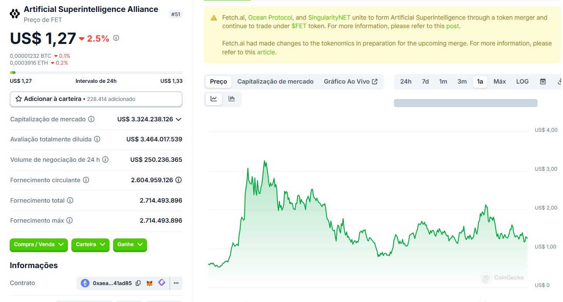The height and width of the screenshot is (302, 563).
Task: Switch to the Preço tab
Action: click(x=218, y=82)
